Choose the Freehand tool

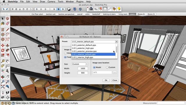point(8,39)
